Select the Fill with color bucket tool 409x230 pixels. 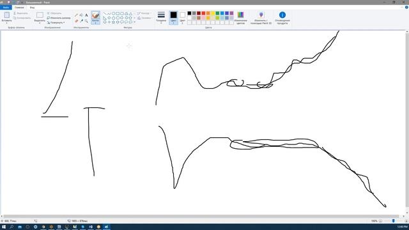point(81,15)
